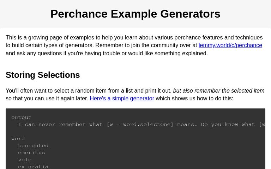The image size is (271, 169).
Task: Click the "emeritus" item in the code
Action: pos(31,153)
